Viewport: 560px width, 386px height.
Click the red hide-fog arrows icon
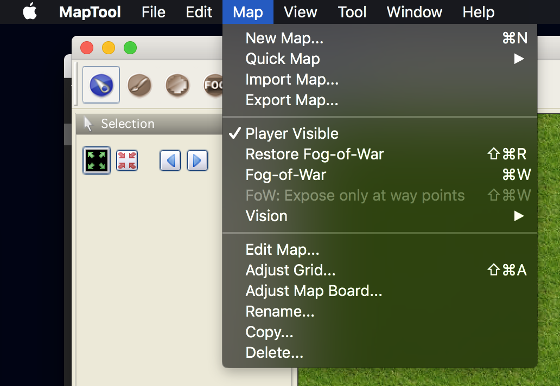pyautogui.click(x=126, y=160)
